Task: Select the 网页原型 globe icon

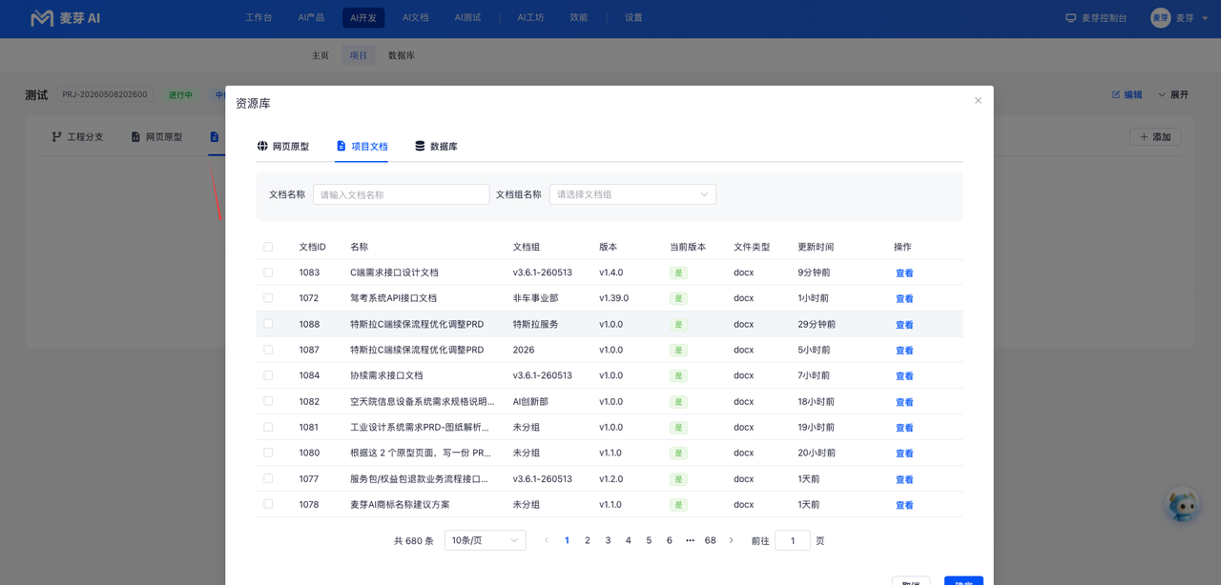Action: point(262,146)
